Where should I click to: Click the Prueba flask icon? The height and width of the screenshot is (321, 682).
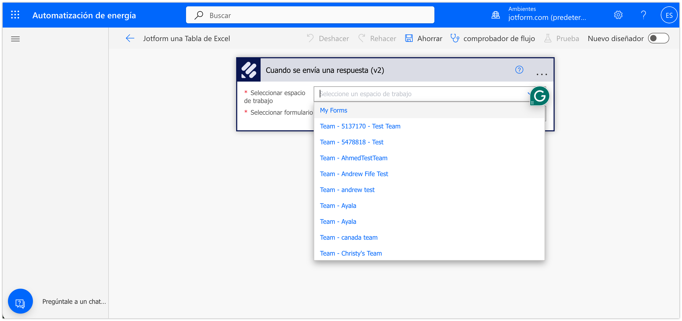[548, 38]
